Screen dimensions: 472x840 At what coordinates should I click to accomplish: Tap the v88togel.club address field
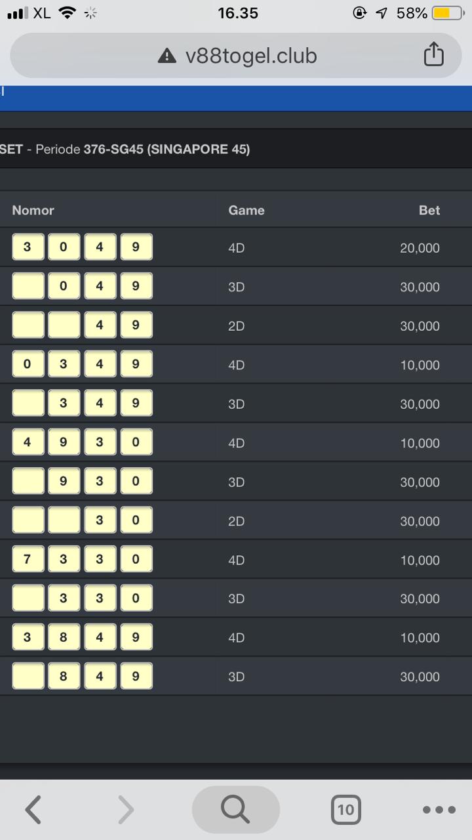(251, 56)
